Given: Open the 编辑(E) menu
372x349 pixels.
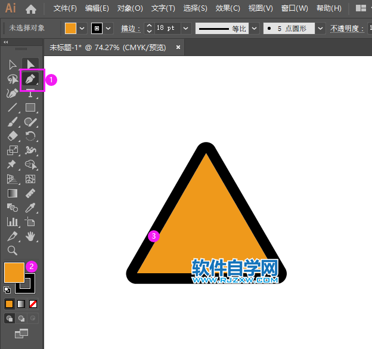Looking at the screenshot, I should [97, 8].
